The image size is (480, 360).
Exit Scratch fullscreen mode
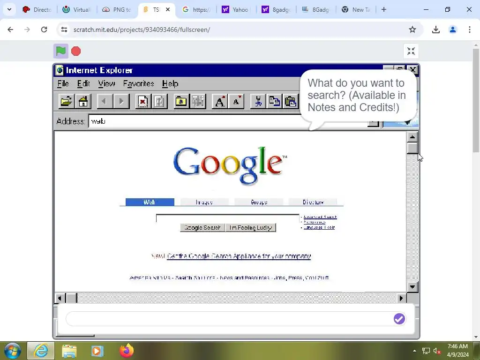pyautogui.click(x=411, y=51)
